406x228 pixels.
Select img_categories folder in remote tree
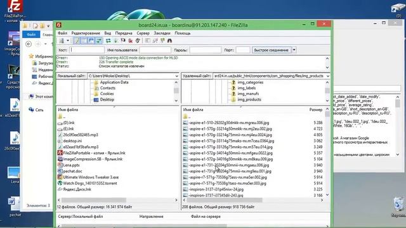point(250,82)
